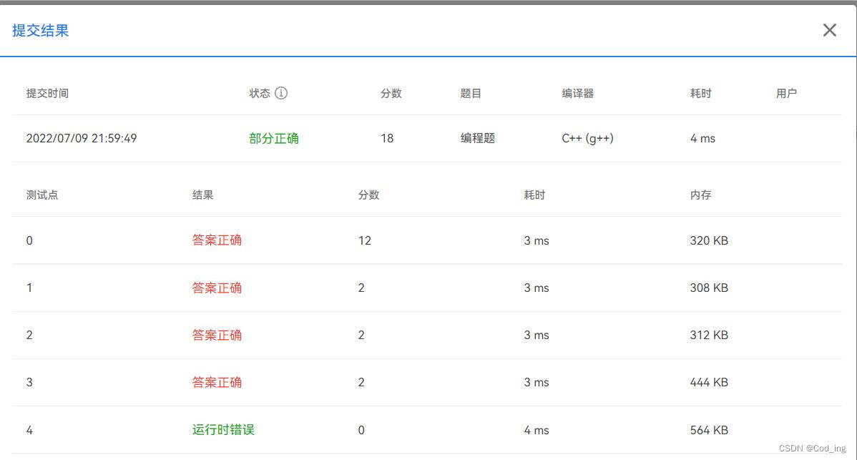Image resolution: width=857 pixels, height=460 pixels.
Task: Click test point number 3
Action: (29, 383)
